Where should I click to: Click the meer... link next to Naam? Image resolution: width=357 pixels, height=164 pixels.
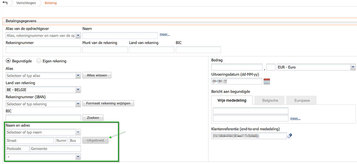tap(165, 35)
